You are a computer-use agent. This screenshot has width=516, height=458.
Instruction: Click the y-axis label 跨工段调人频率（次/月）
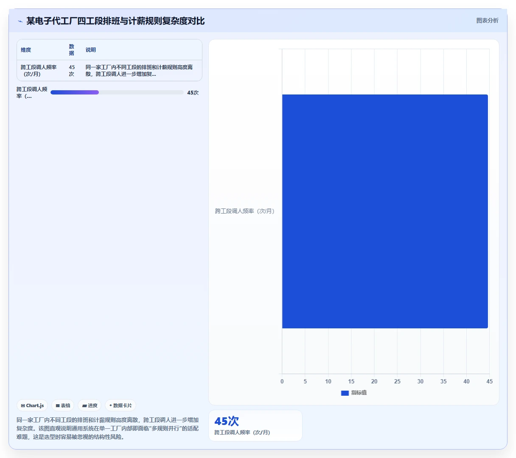coord(245,211)
